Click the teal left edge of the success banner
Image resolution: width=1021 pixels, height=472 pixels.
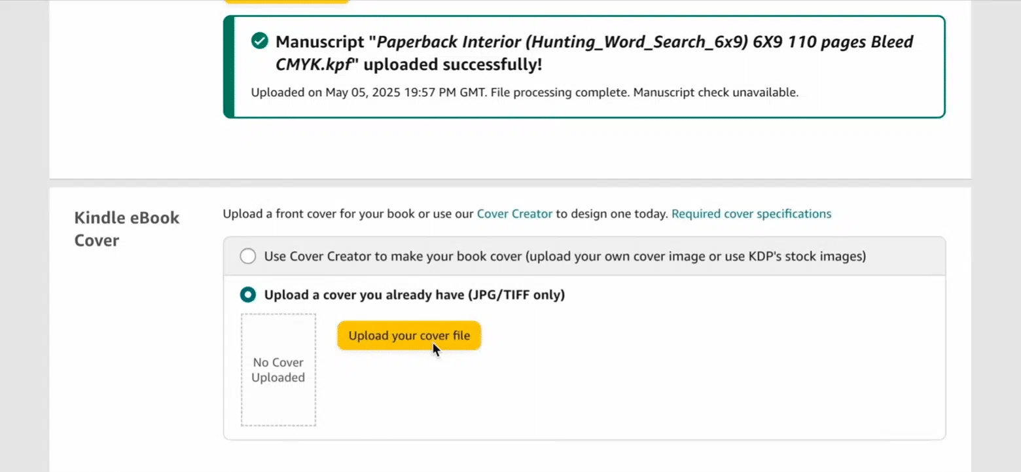[228, 67]
